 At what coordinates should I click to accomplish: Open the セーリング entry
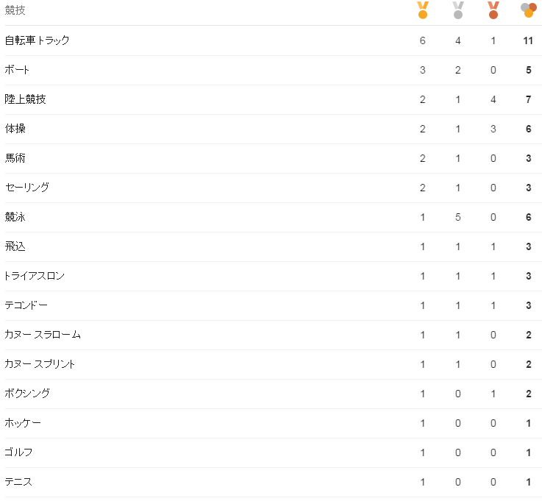pyautogui.click(x=27, y=188)
